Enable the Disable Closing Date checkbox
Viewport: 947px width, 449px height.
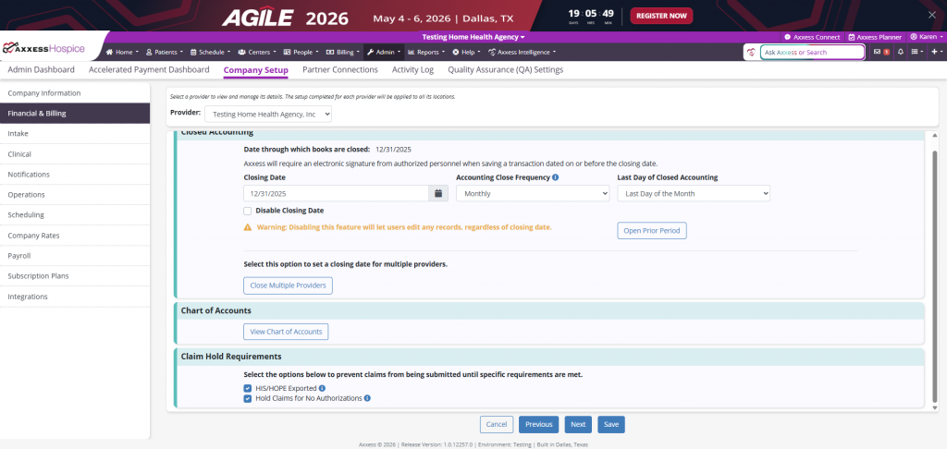[248, 211]
